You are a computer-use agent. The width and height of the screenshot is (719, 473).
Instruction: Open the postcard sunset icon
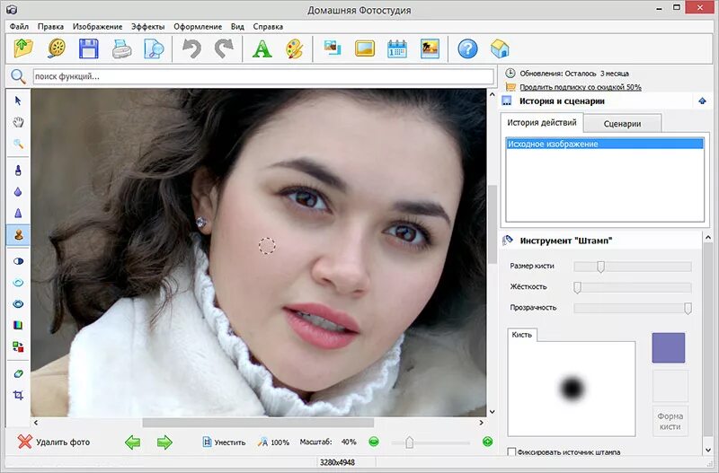coord(430,48)
